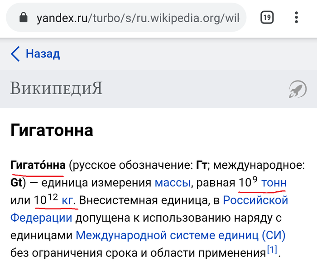Click the Гигатонна page heading

tap(52, 130)
